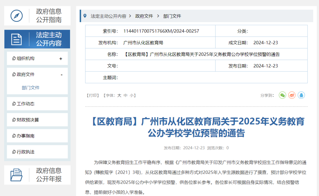Share article to WeChat icon
Viewport: 319px width, 196px height.
282,95
